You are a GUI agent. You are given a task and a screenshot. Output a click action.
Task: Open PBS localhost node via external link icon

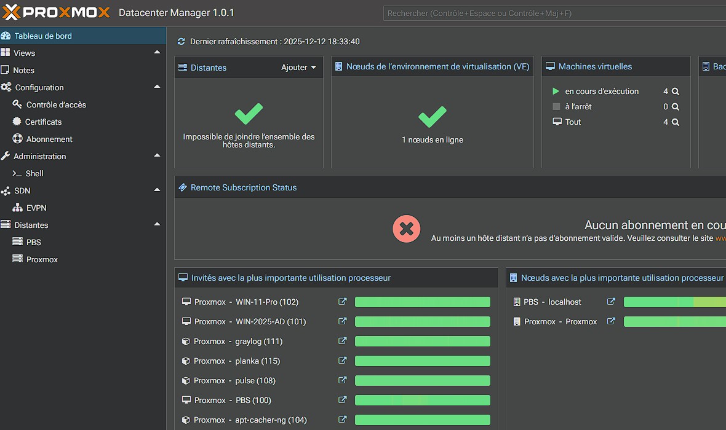(610, 302)
